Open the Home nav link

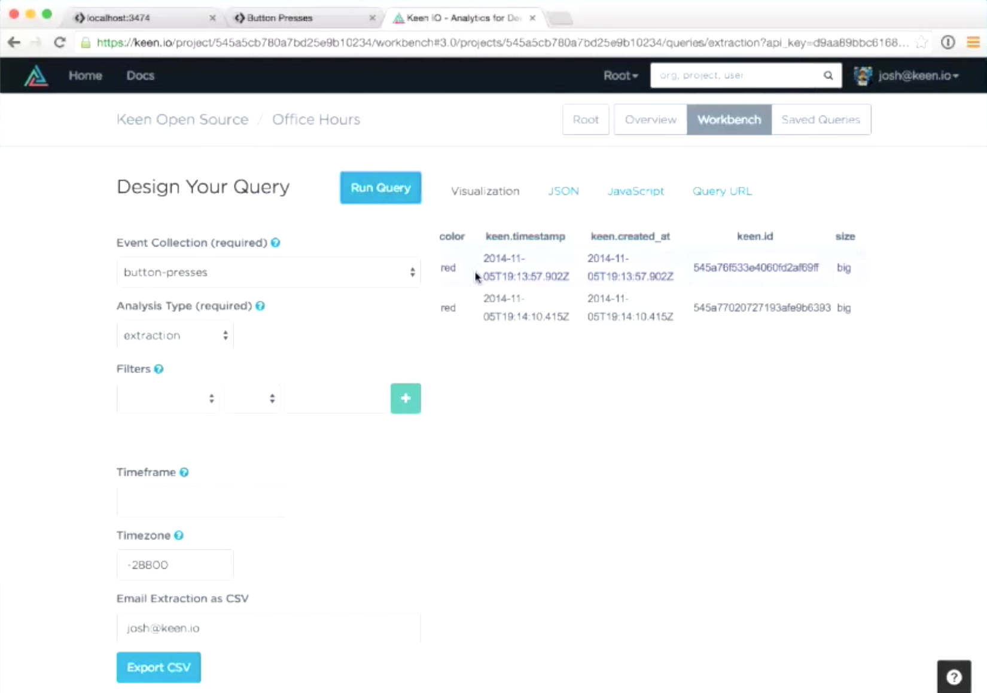[86, 76]
